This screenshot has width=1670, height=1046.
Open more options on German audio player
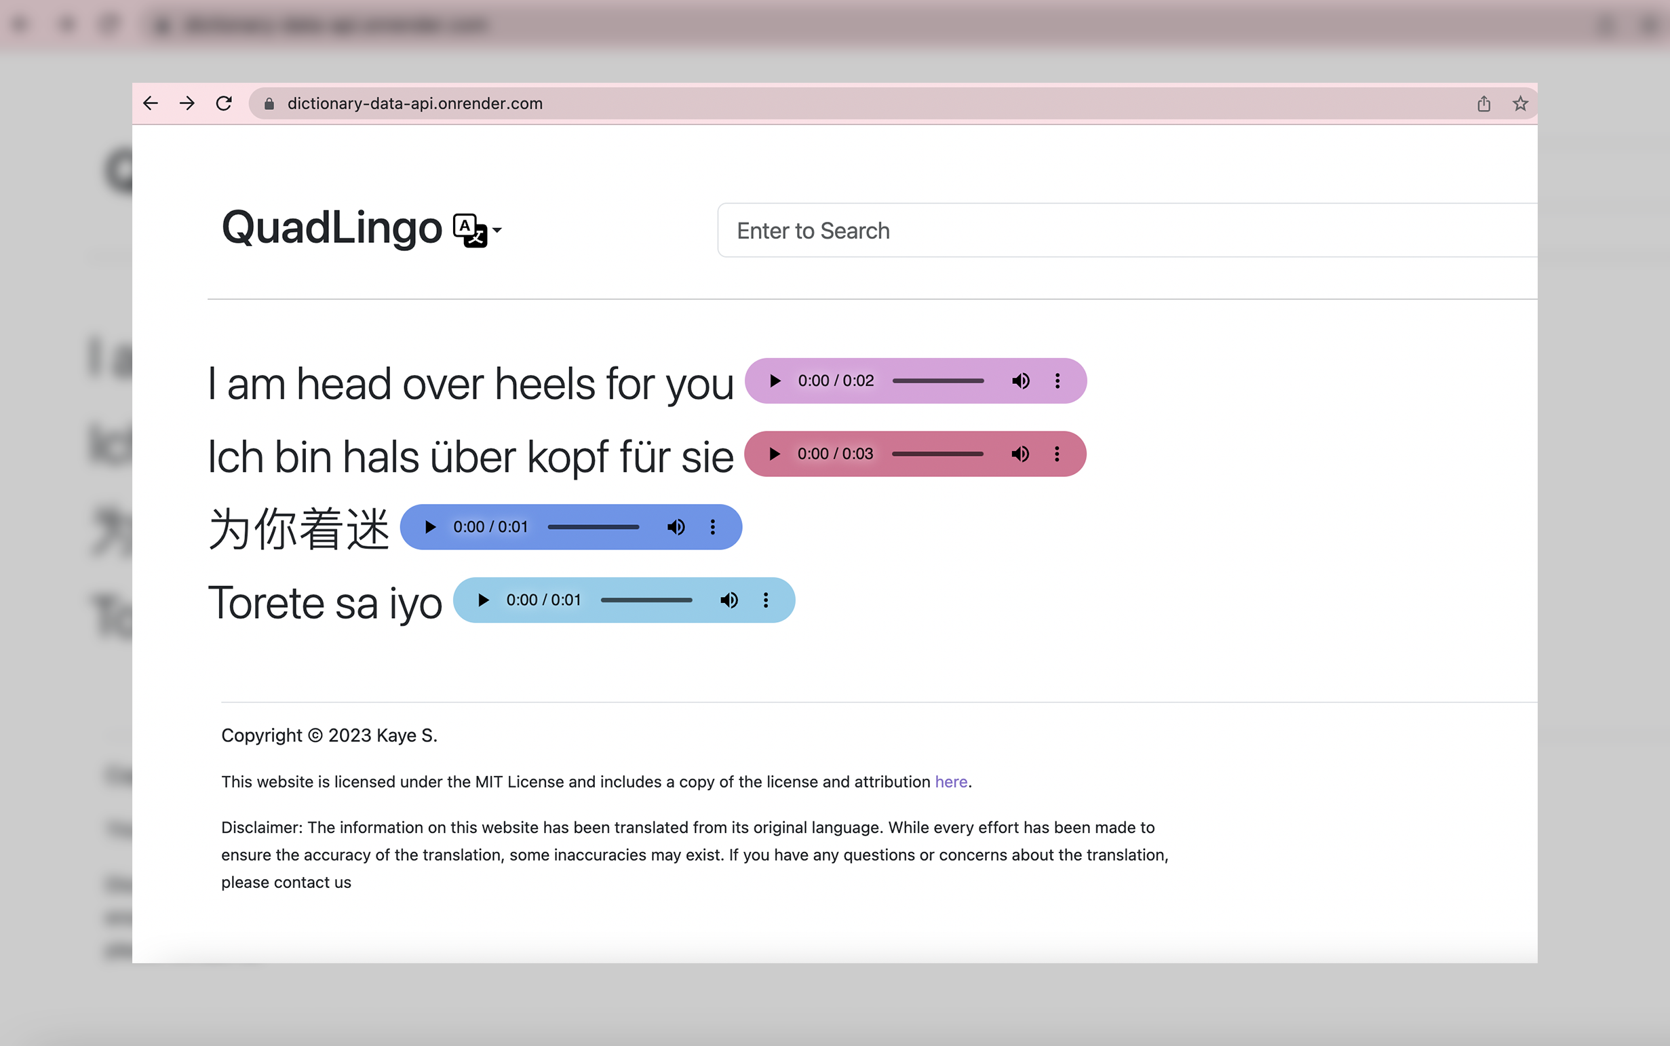[1056, 454]
